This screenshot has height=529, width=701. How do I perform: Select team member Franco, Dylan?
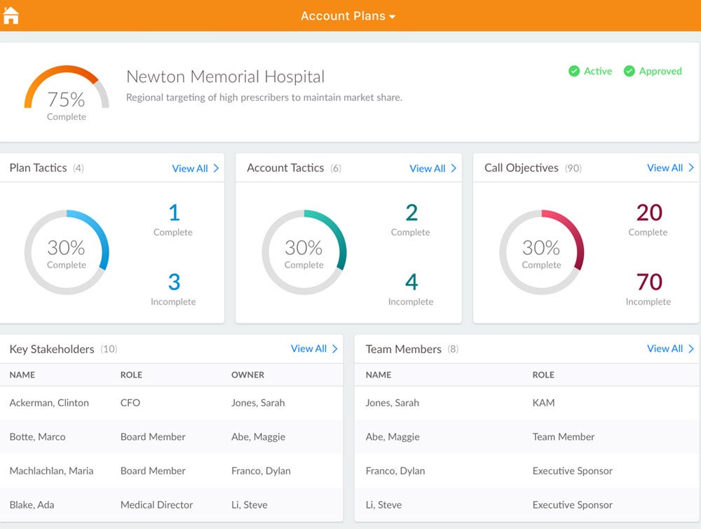395,471
